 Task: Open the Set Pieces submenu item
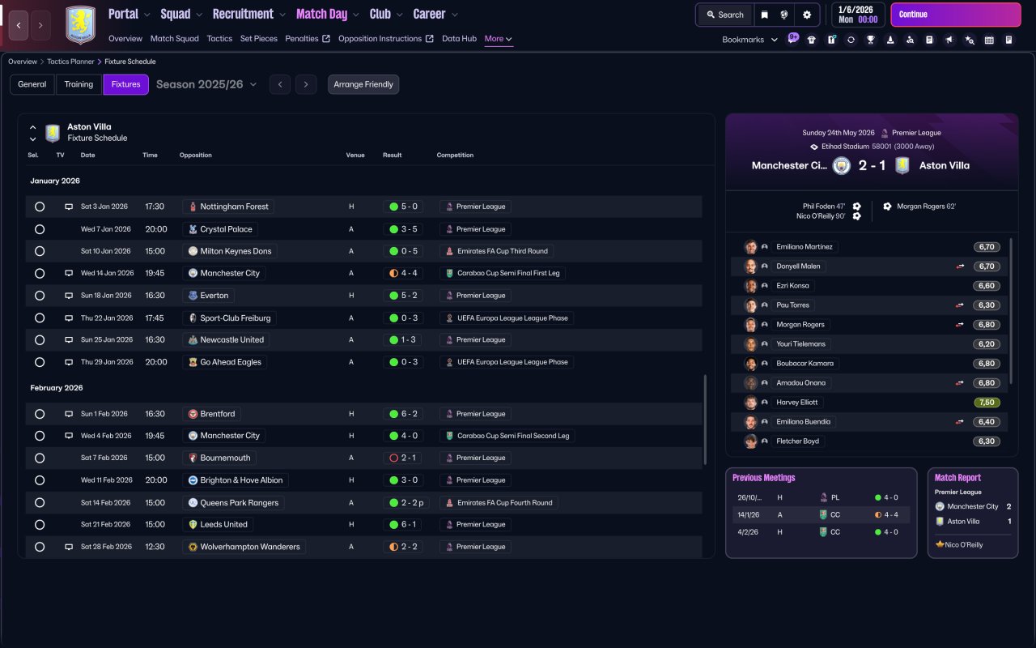point(259,39)
